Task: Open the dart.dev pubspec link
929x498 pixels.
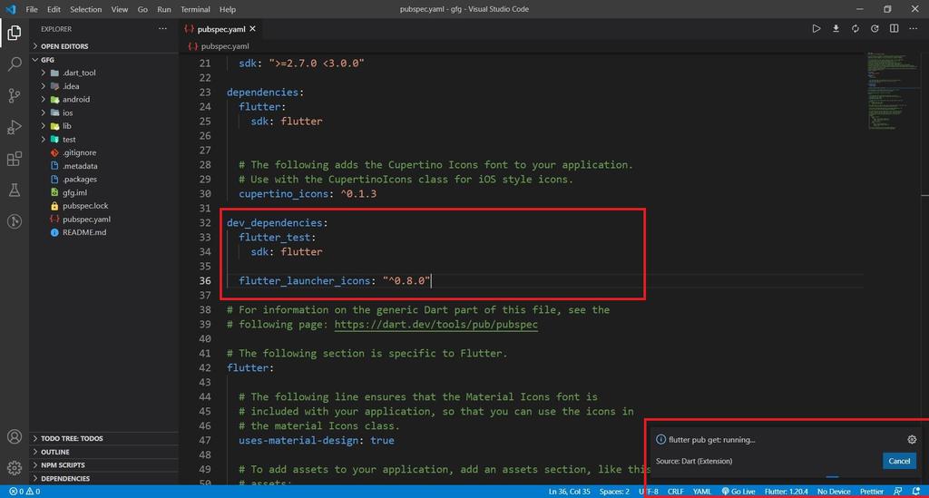Action: click(x=436, y=325)
